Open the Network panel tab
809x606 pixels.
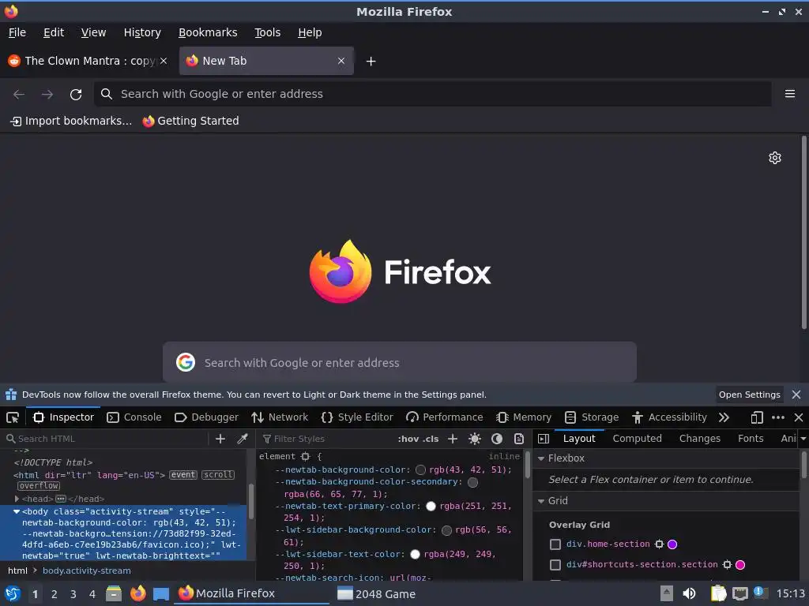point(280,417)
